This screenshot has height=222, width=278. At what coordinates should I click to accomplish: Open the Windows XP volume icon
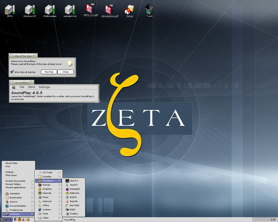(30, 11)
